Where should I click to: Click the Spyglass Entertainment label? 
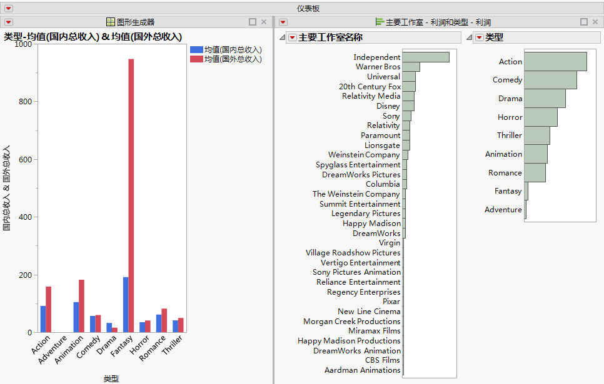point(358,165)
